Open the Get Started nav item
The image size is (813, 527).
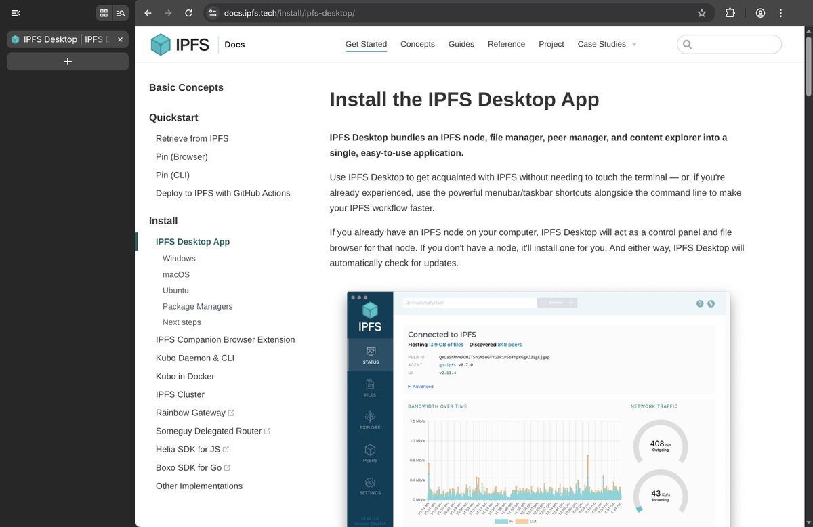(x=366, y=44)
